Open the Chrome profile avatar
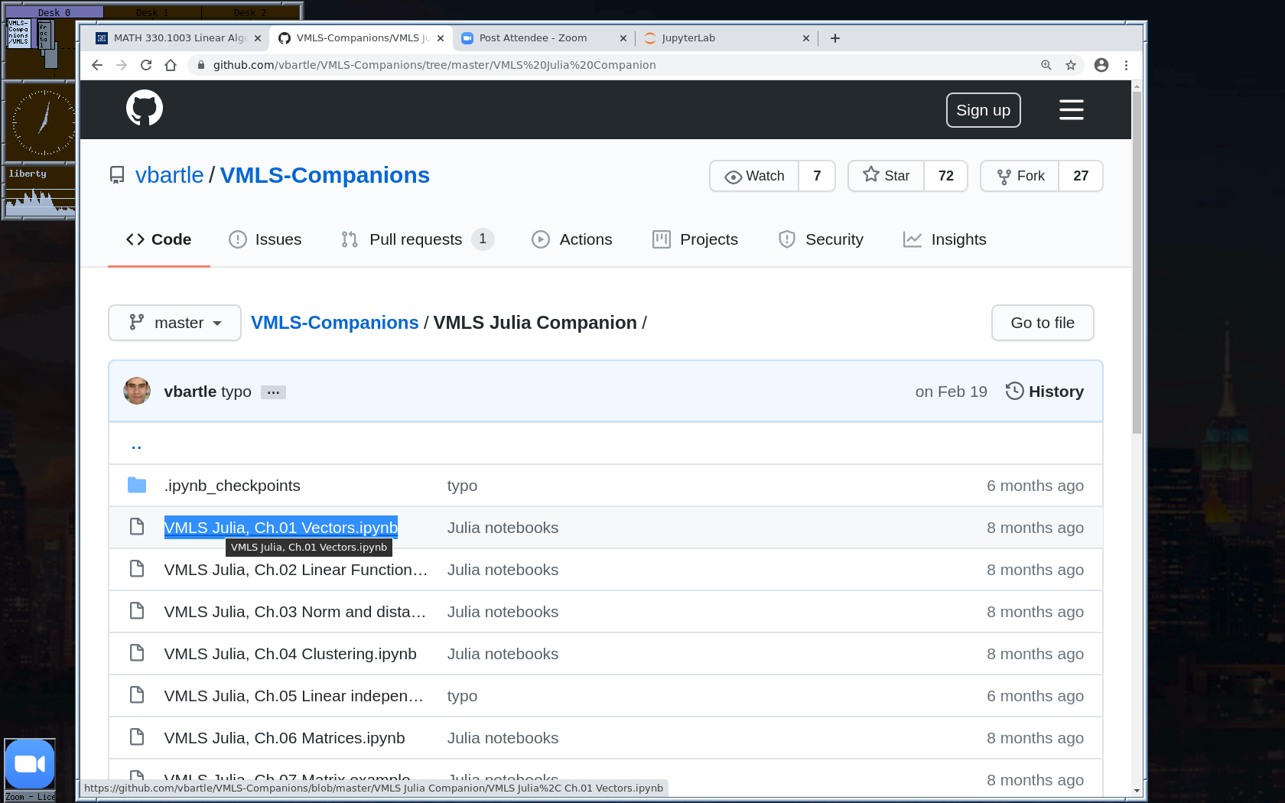This screenshot has width=1285, height=803. (1101, 65)
